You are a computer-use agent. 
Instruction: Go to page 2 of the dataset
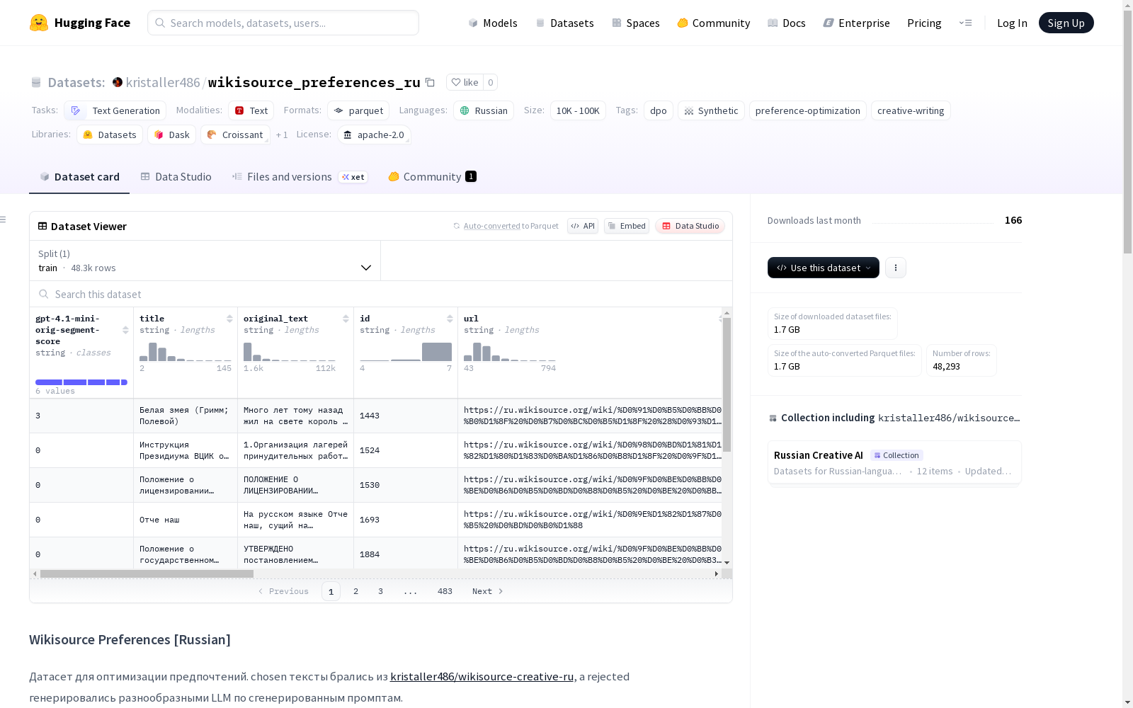click(355, 591)
